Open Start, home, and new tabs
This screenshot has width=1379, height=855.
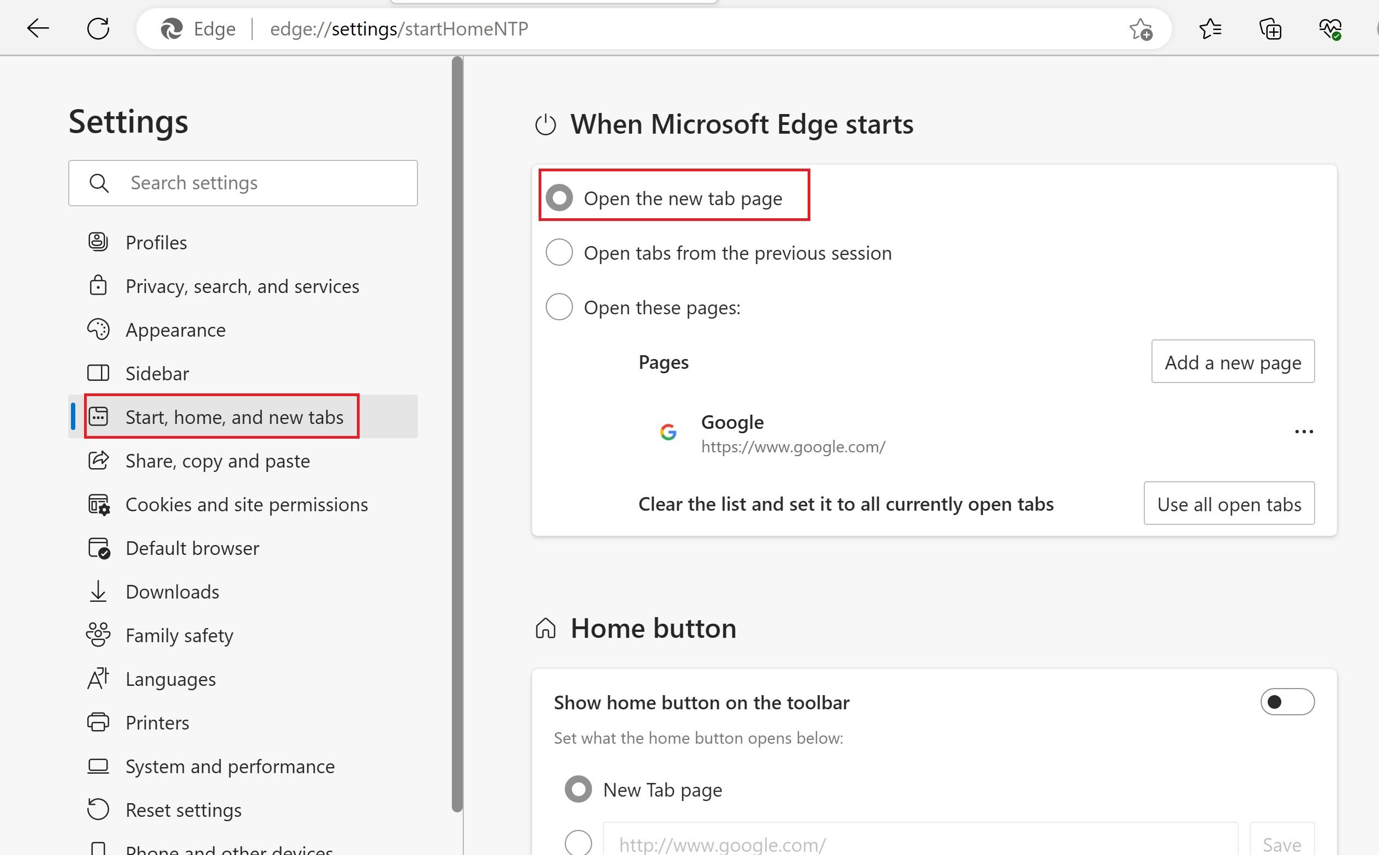(243, 417)
